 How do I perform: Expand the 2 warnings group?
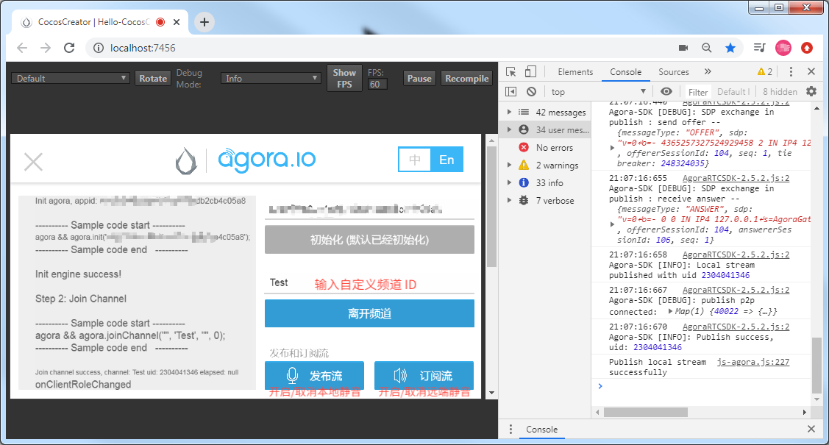(x=510, y=165)
